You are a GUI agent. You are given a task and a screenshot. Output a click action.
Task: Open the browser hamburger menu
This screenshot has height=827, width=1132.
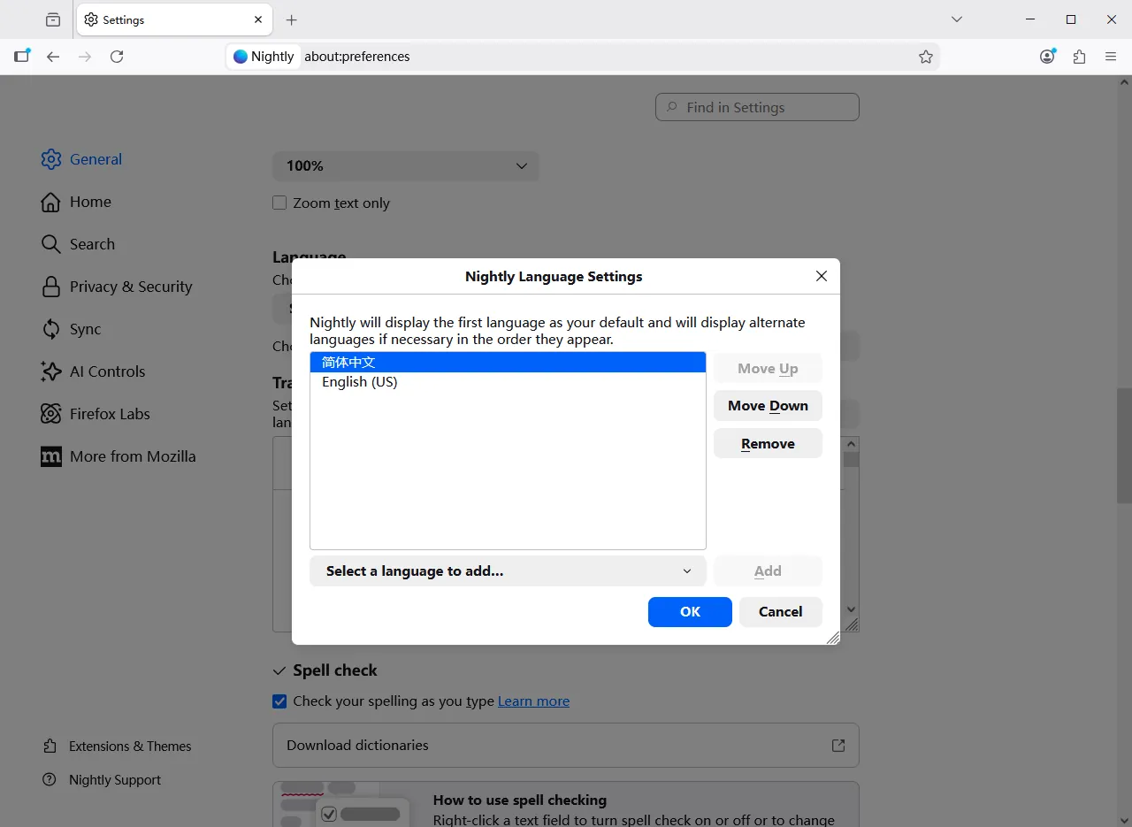coord(1111,56)
